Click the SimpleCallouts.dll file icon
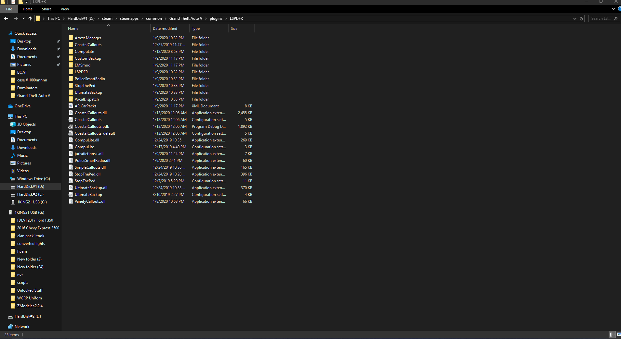The height and width of the screenshot is (339, 621). [x=71, y=167]
